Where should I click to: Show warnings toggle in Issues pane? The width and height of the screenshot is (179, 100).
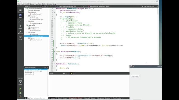click(71, 73)
